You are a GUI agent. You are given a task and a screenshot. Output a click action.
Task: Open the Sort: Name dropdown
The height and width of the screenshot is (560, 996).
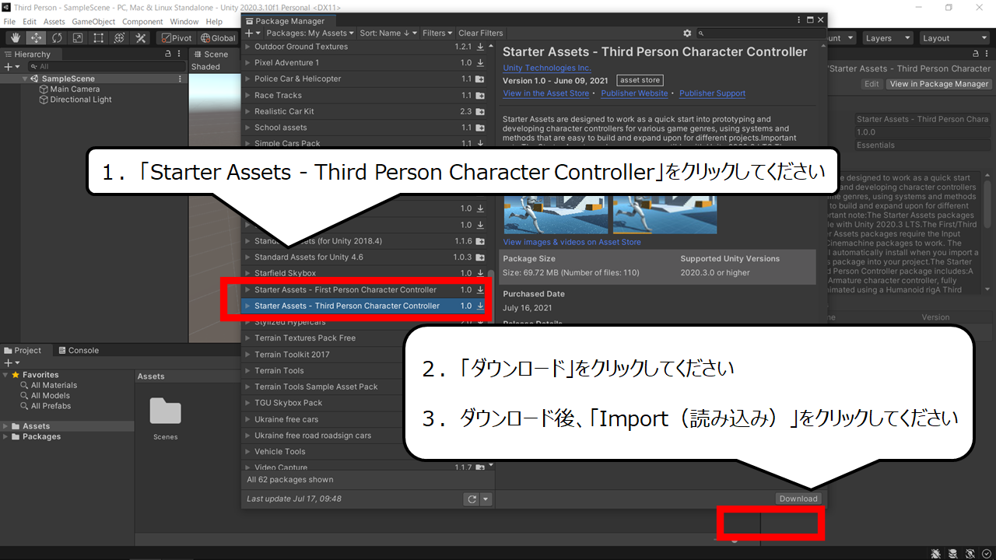click(388, 33)
